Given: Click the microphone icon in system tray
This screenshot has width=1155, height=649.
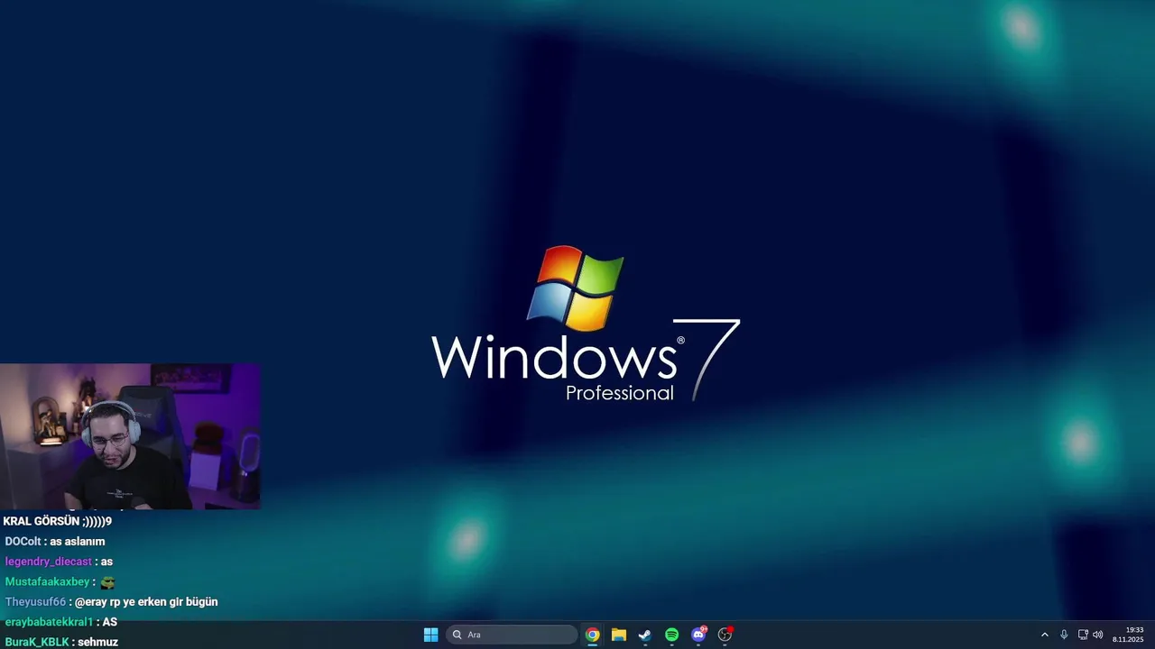Looking at the screenshot, I should pyautogui.click(x=1064, y=635).
